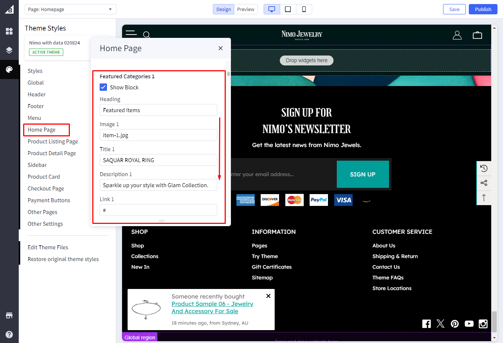Click Restore original theme styles
Screen dimensions: 503x343
point(63,259)
